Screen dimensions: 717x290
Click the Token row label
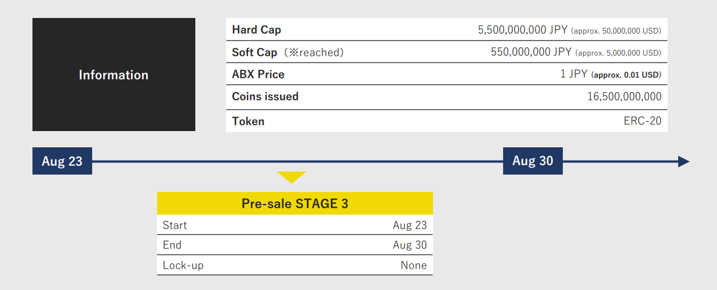pos(248,121)
